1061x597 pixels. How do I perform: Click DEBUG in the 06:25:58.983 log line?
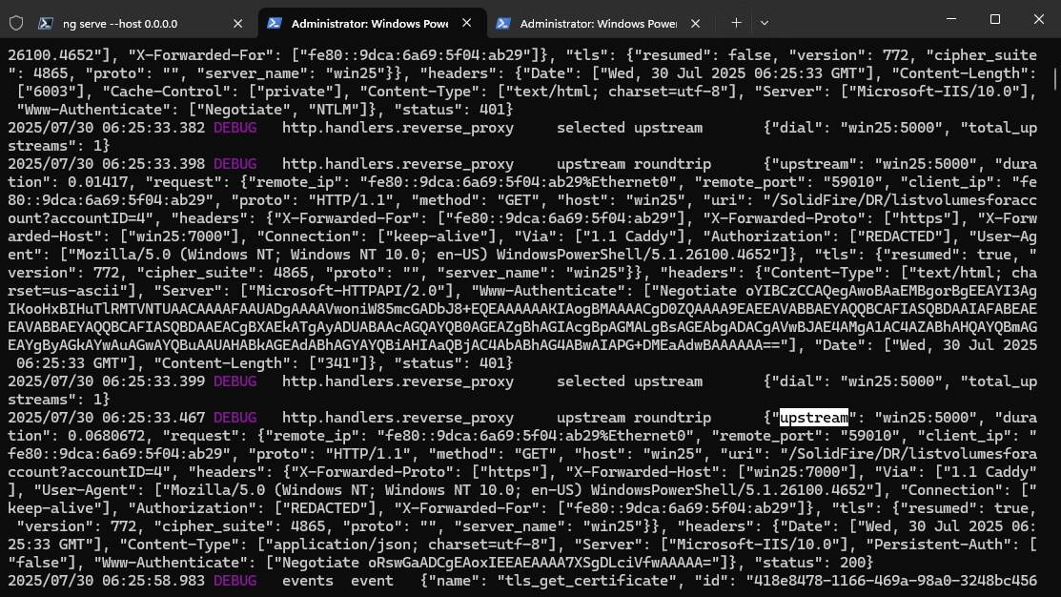235,581
